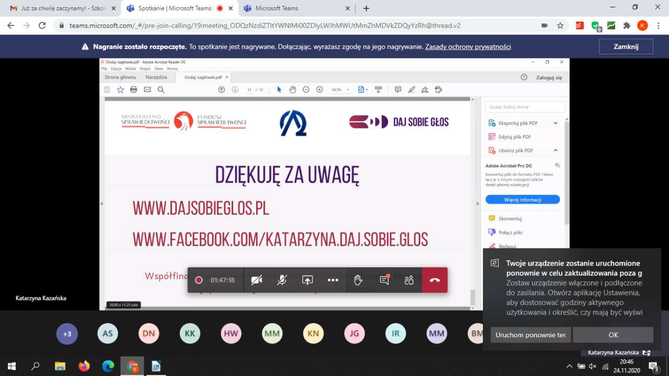The image size is (669, 376).
Task: Open the Zasady ochrony prywatności link
Action: pos(468,47)
